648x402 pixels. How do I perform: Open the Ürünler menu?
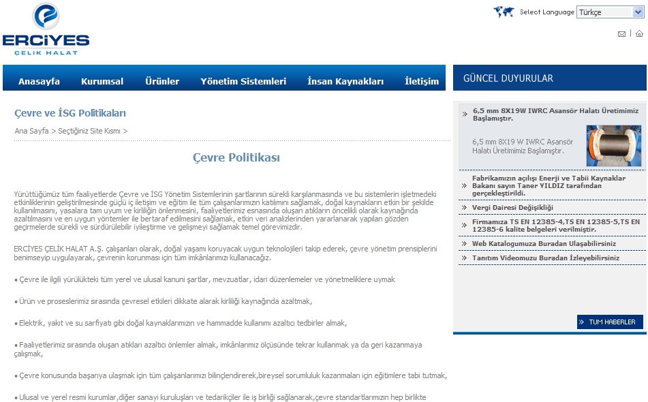162,81
